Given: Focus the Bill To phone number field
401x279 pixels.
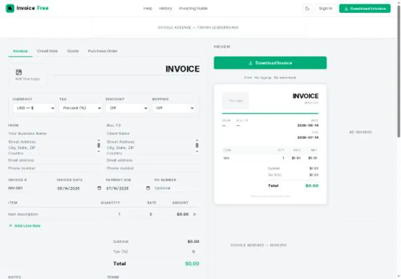Looking at the screenshot, I should tap(153, 168).
